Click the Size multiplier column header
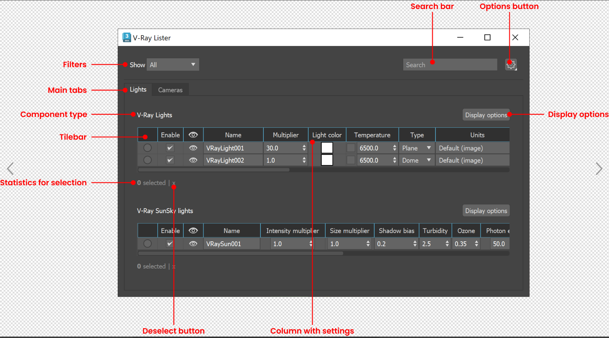Image resolution: width=609 pixels, height=338 pixels. point(350,231)
